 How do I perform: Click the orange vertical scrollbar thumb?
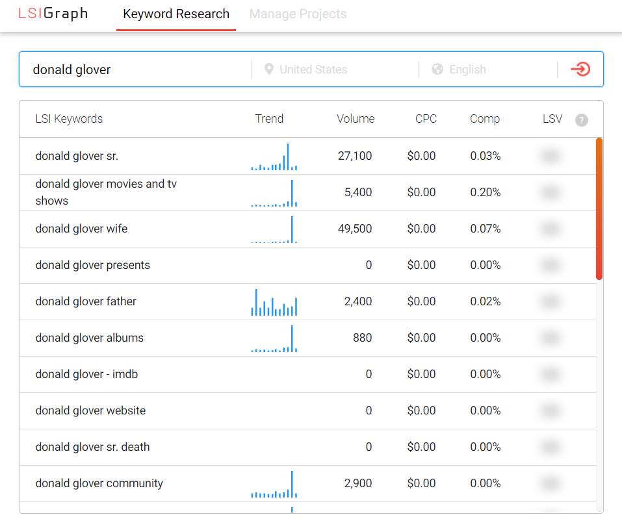[x=599, y=209]
